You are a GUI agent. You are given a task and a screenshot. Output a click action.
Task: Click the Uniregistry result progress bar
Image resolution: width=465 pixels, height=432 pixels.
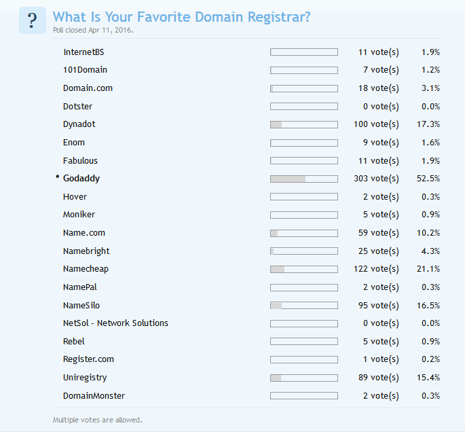point(303,378)
